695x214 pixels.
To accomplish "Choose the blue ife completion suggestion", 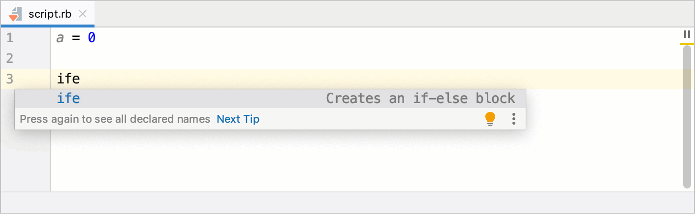I will [x=68, y=99].
